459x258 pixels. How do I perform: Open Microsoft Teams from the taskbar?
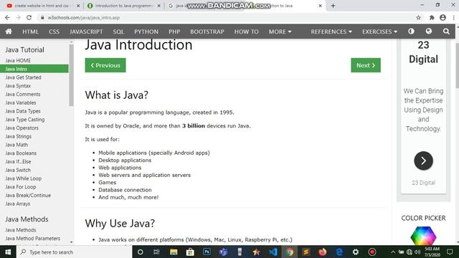(223, 252)
